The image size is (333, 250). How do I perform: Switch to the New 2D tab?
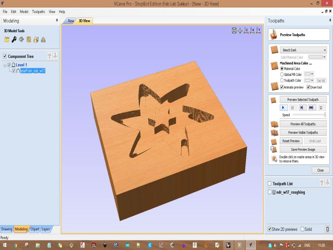(71, 21)
